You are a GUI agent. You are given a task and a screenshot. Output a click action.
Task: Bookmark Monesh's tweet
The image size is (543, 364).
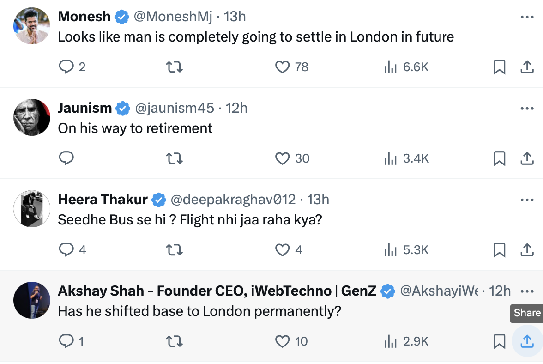(499, 67)
